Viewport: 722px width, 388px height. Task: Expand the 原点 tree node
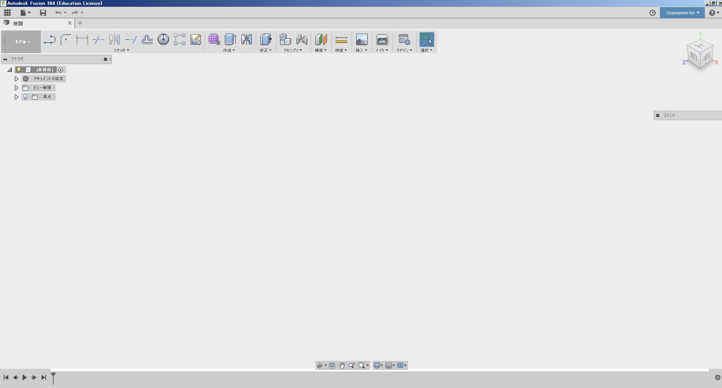point(16,97)
